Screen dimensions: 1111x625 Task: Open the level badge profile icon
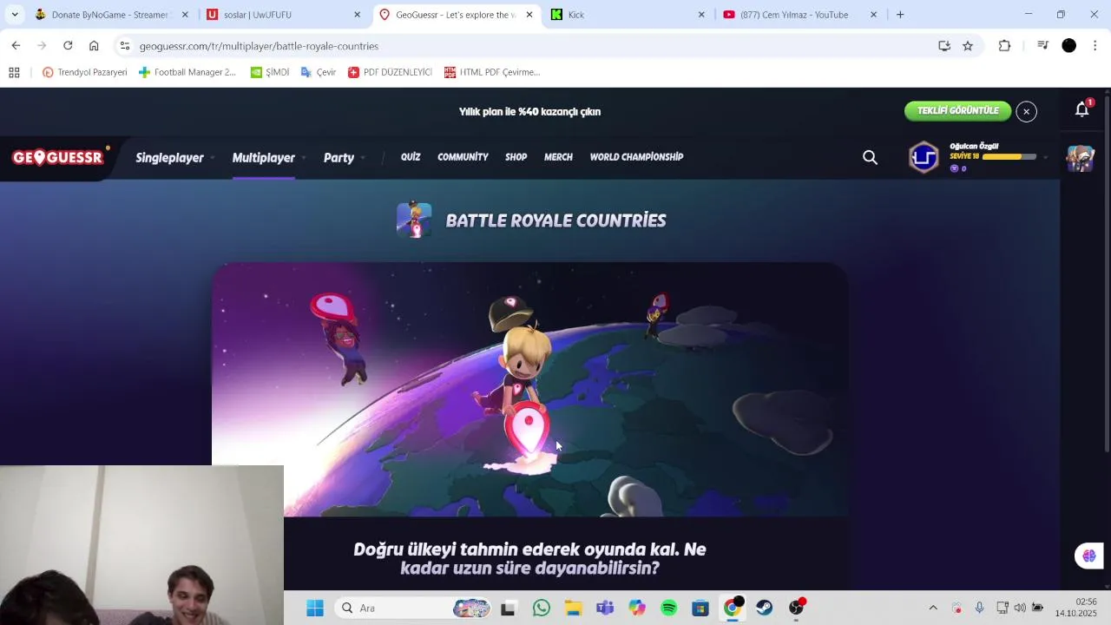coord(924,157)
